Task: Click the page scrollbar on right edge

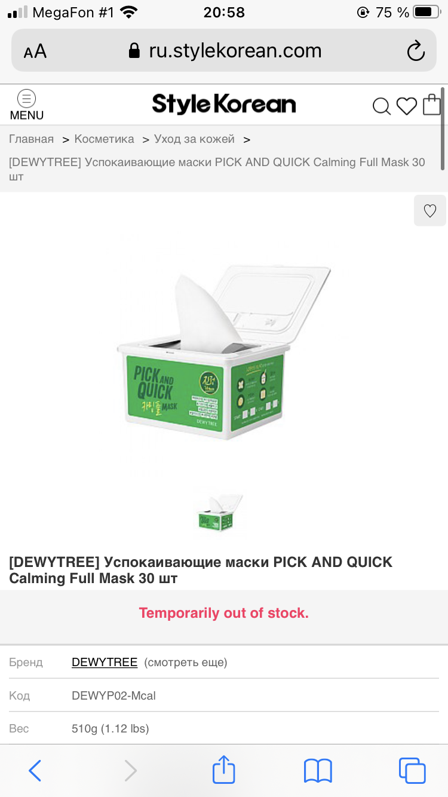Action: 443,128
